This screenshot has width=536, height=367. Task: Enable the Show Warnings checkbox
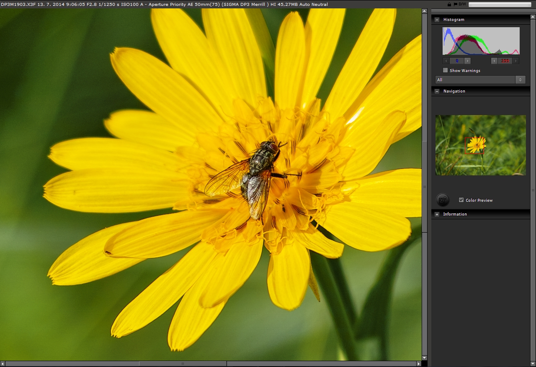446,70
